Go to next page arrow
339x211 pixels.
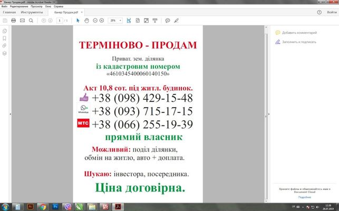[50, 20]
